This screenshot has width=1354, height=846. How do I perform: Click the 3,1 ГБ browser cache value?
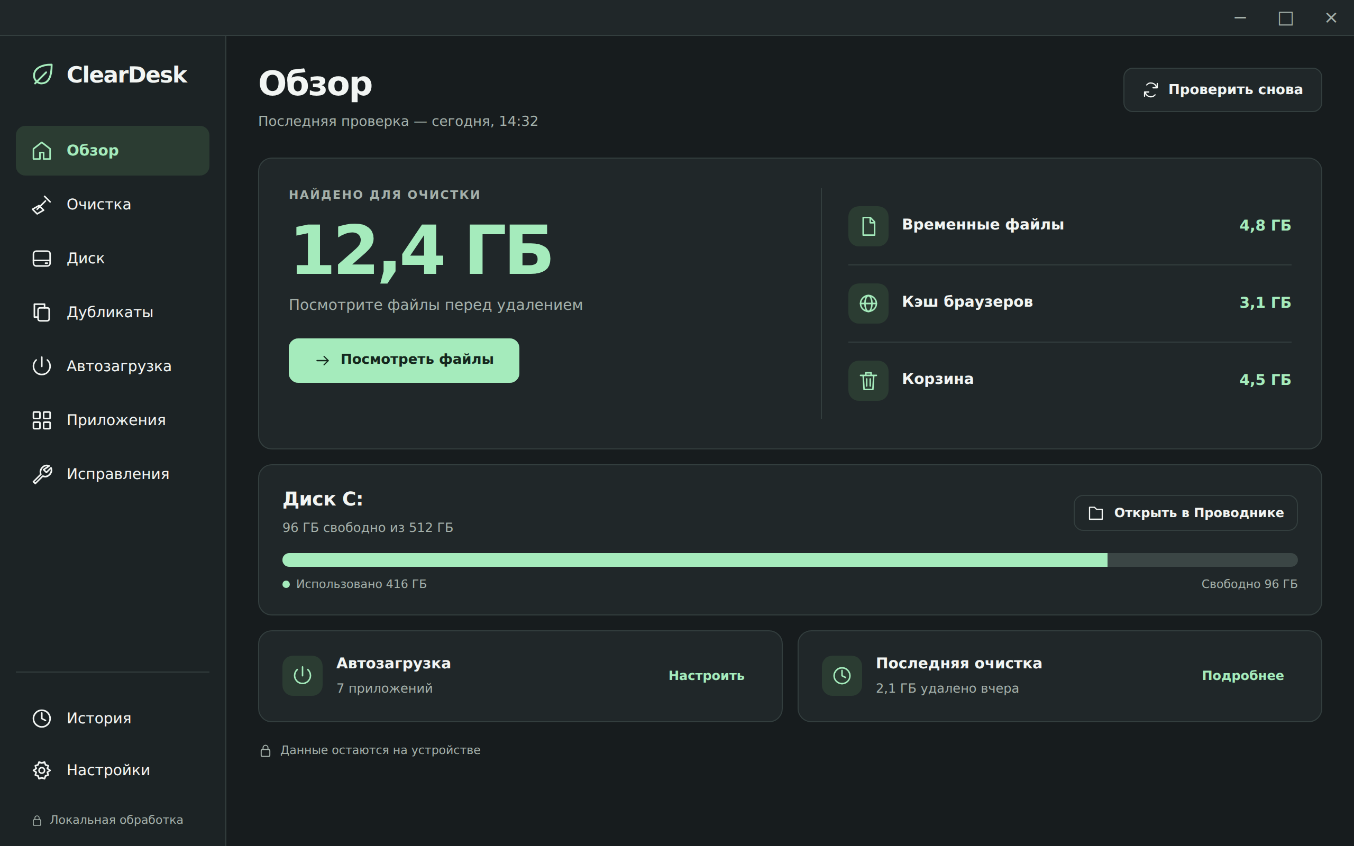pyautogui.click(x=1265, y=302)
